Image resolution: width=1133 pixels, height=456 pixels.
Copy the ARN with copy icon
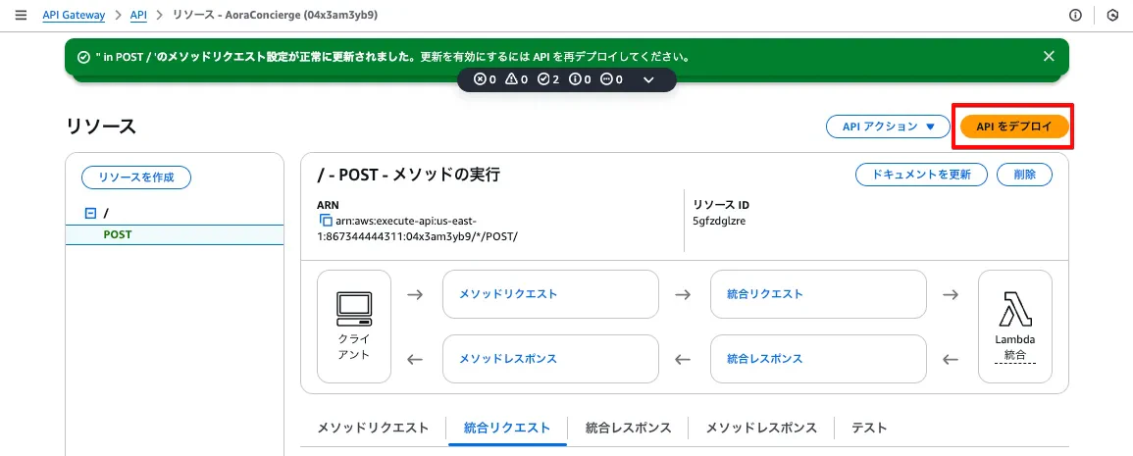326,221
